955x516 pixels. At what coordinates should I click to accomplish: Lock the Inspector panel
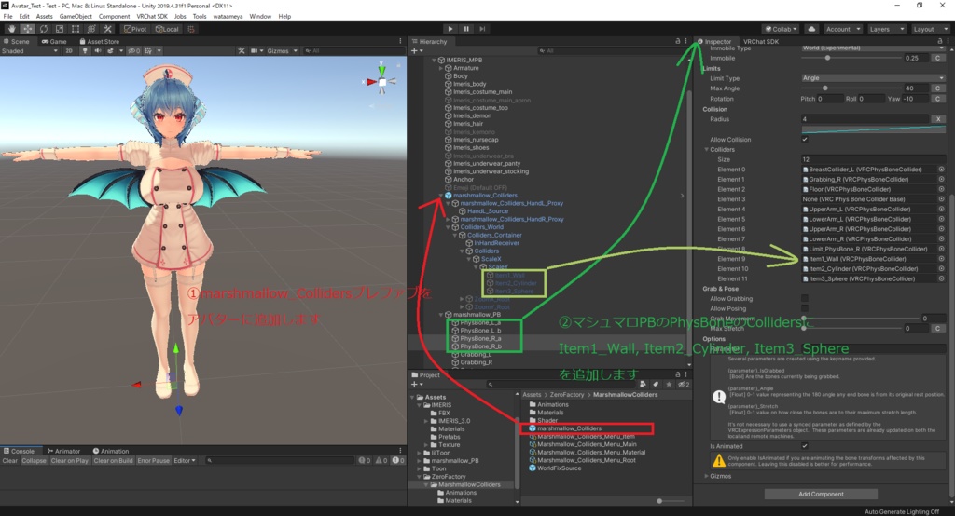(x=940, y=41)
